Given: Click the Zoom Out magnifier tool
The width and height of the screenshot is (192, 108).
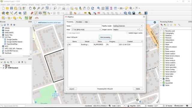Looking at the screenshot, I should (x=43, y=8).
